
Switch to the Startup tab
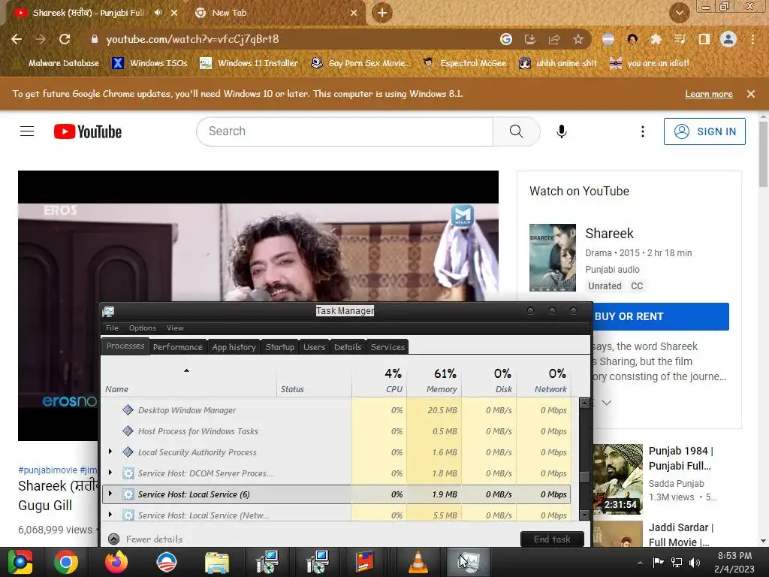[280, 347]
